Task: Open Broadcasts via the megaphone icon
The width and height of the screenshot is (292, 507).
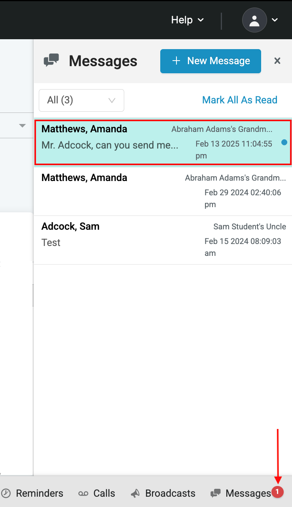Action: click(x=135, y=493)
